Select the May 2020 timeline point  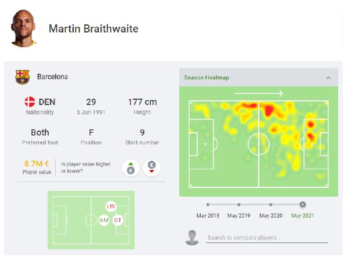pos(271,205)
